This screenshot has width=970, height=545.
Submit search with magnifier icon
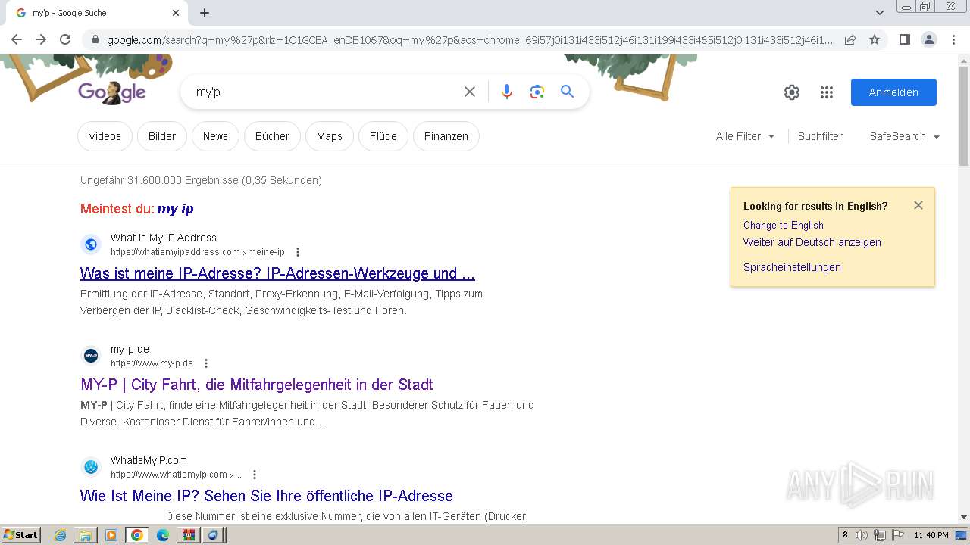point(567,92)
